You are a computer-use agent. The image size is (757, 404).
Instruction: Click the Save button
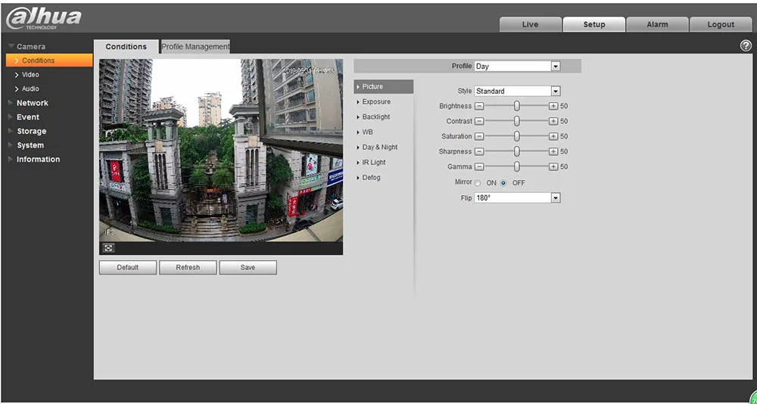click(248, 267)
